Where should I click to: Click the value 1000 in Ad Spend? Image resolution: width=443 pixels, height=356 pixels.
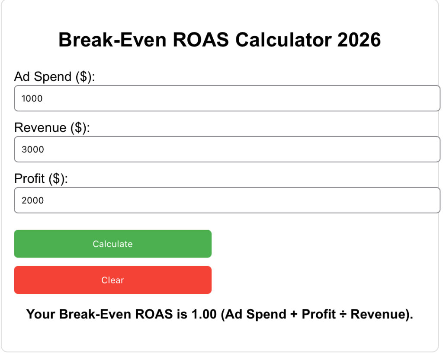(x=32, y=99)
